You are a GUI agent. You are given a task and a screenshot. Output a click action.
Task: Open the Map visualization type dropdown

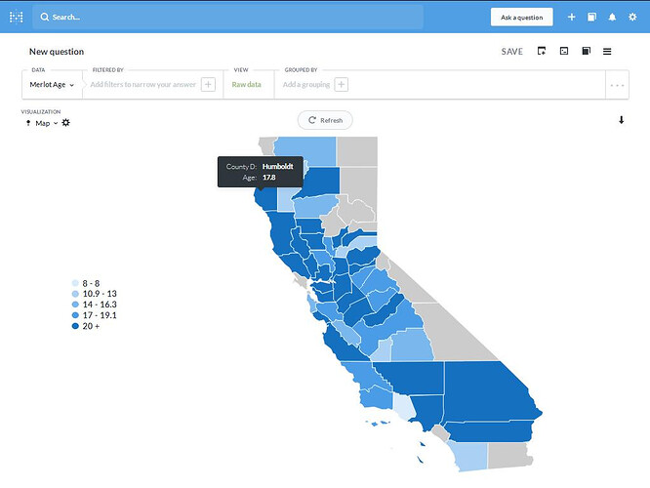(42, 123)
